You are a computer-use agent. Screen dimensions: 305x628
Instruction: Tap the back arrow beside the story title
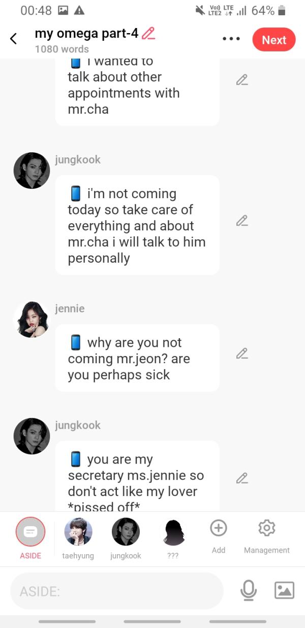[14, 39]
